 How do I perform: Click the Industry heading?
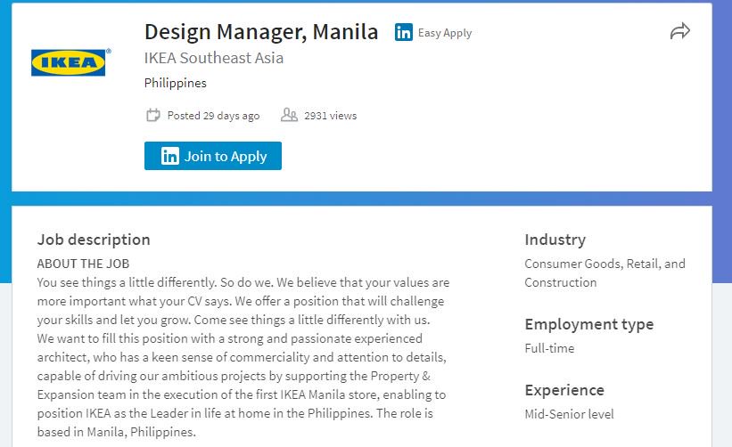coord(555,240)
